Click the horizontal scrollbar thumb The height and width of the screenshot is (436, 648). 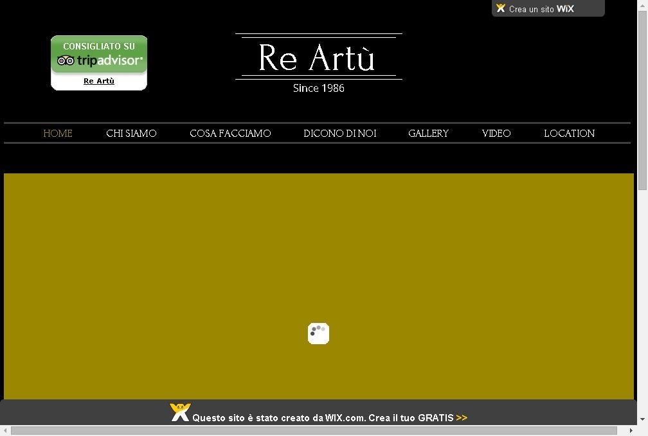[314, 431]
